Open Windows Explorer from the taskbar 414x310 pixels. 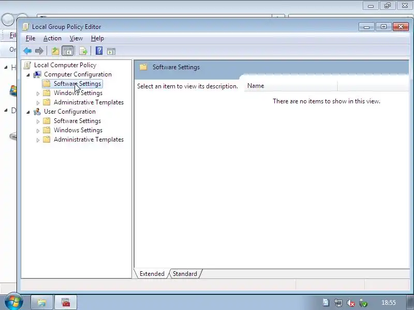42,302
